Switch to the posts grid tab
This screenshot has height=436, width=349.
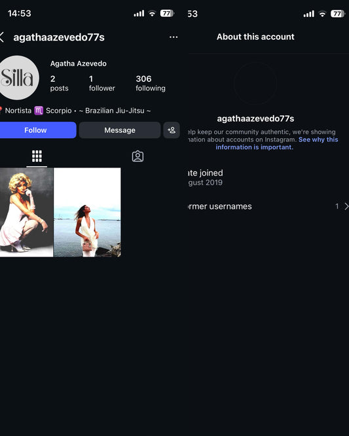pos(37,156)
